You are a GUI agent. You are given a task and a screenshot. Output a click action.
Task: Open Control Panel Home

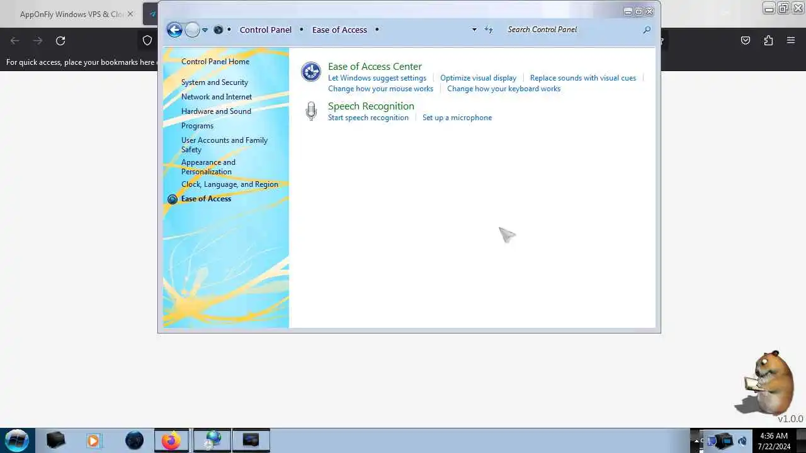[x=215, y=62]
